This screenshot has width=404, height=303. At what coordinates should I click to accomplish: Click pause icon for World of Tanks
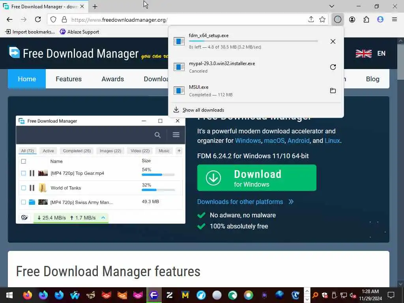pos(32,188)
